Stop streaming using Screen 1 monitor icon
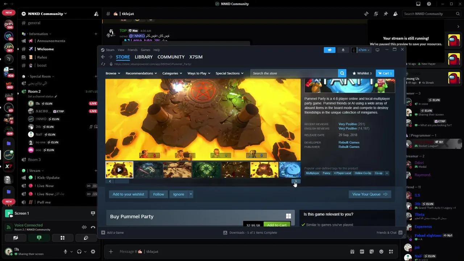 point(93,213)
